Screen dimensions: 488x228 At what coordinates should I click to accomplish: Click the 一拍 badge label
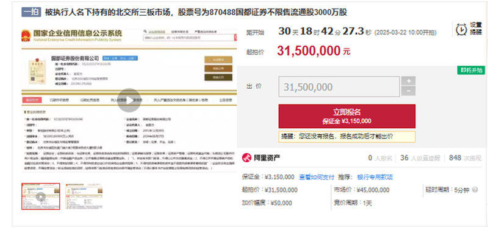31,12
